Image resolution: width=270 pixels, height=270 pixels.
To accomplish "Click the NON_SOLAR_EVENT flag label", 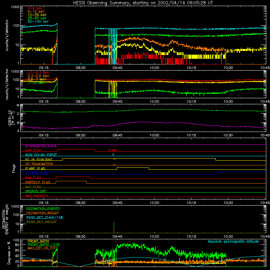I will pos(41,155).
